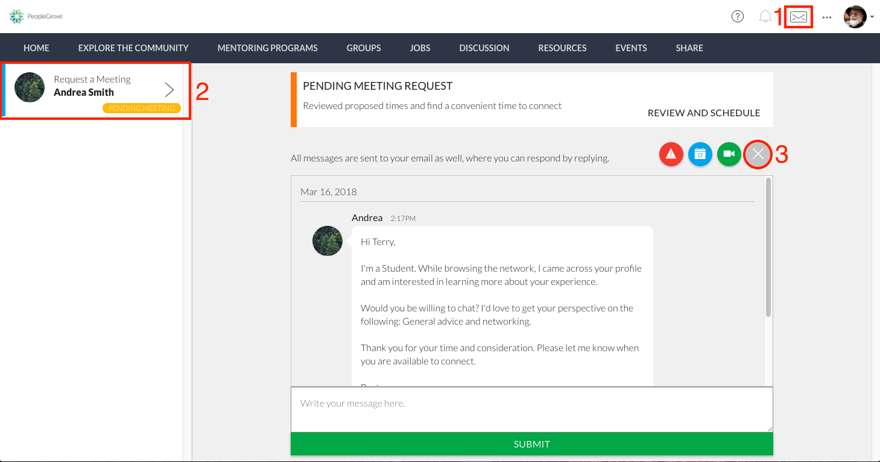Click the conversation scrollbar thumb
Image resolution: width=880 pixels, height=462 pixels.
pyautogui.click(x=768, y=247)
